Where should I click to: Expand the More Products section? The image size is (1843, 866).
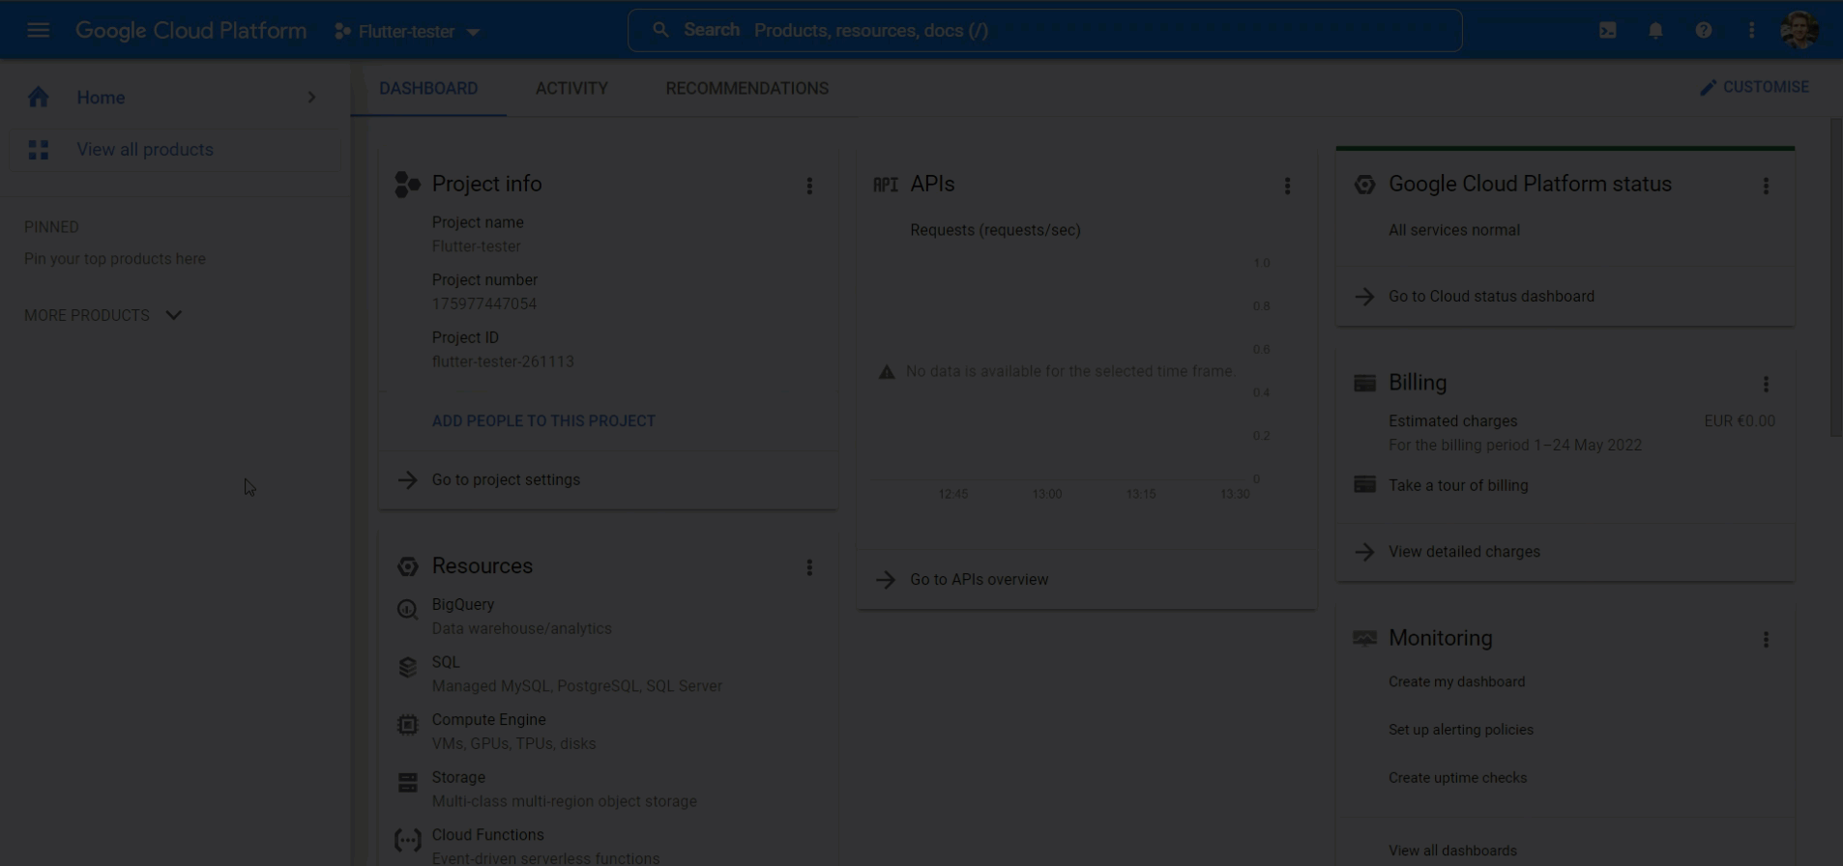click(102, 315)
